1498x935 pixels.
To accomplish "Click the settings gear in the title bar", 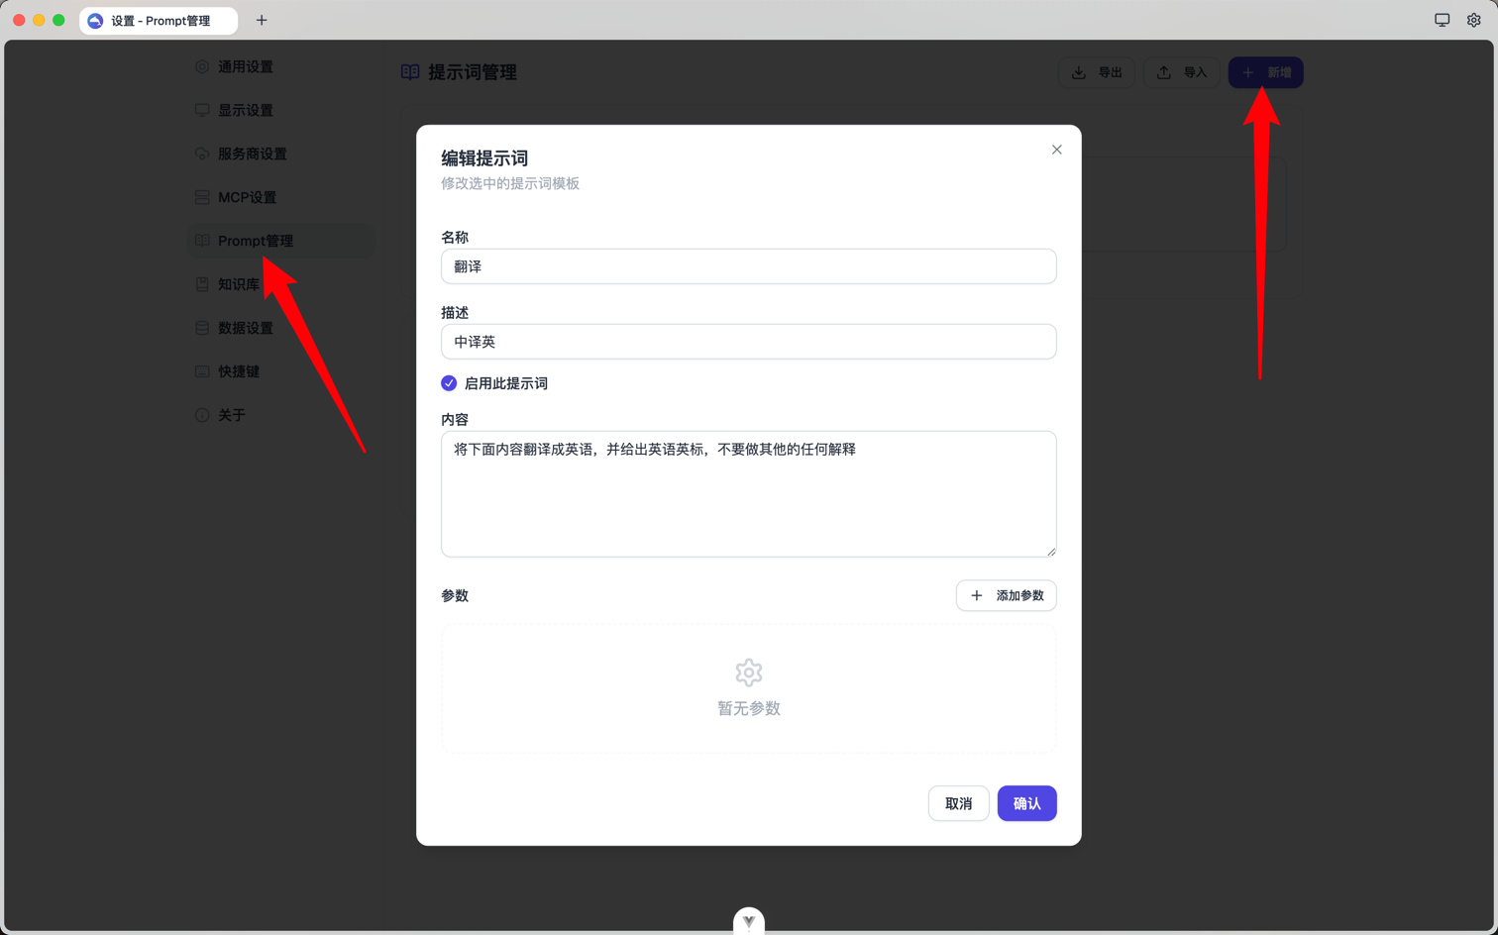I will coord(1474,20).
